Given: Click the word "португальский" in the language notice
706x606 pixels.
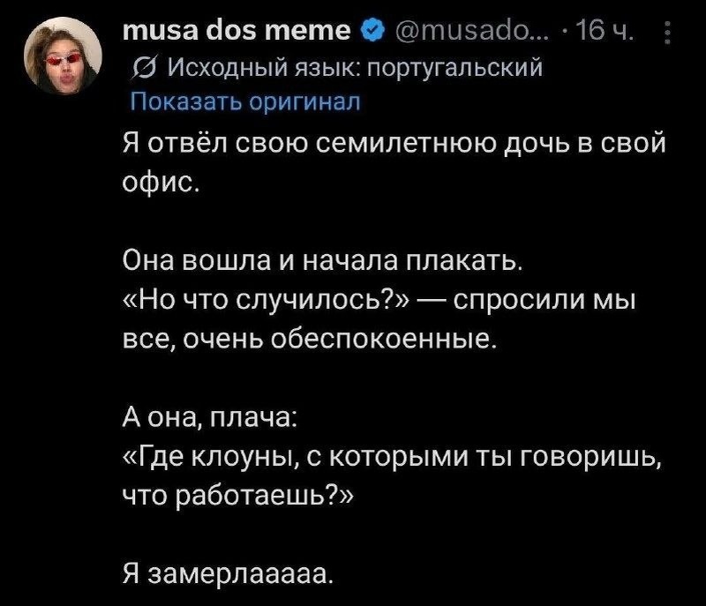Looking at the screenshot, I should (455, 69).
